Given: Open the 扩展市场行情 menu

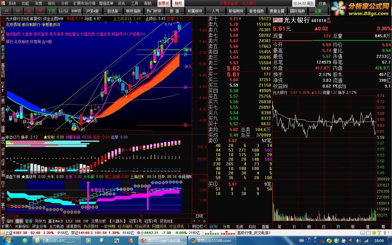Looking at the screenshot, I should pos(84,3).
